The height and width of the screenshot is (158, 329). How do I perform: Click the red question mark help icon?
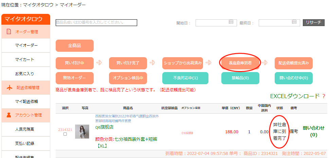pyautogui.click(x=324, y=96)
